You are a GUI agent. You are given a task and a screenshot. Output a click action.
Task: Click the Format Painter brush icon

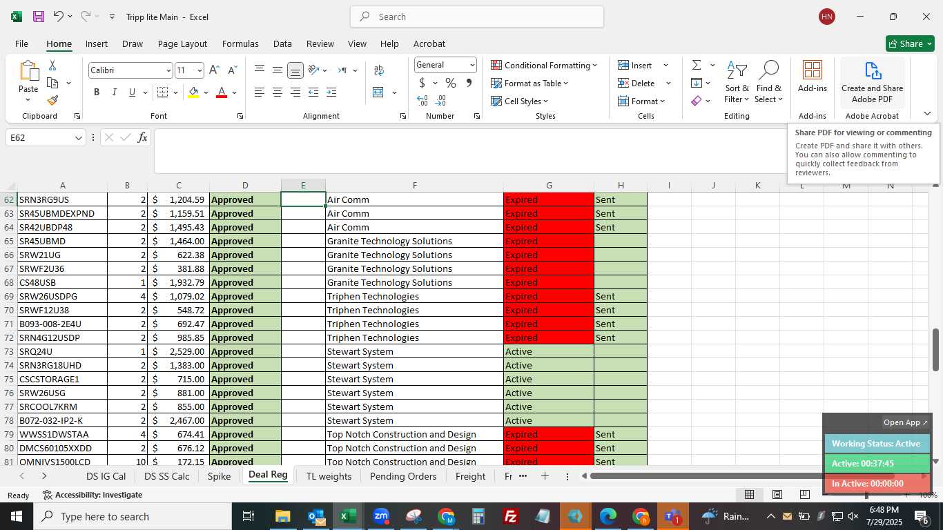coord(52,101)
